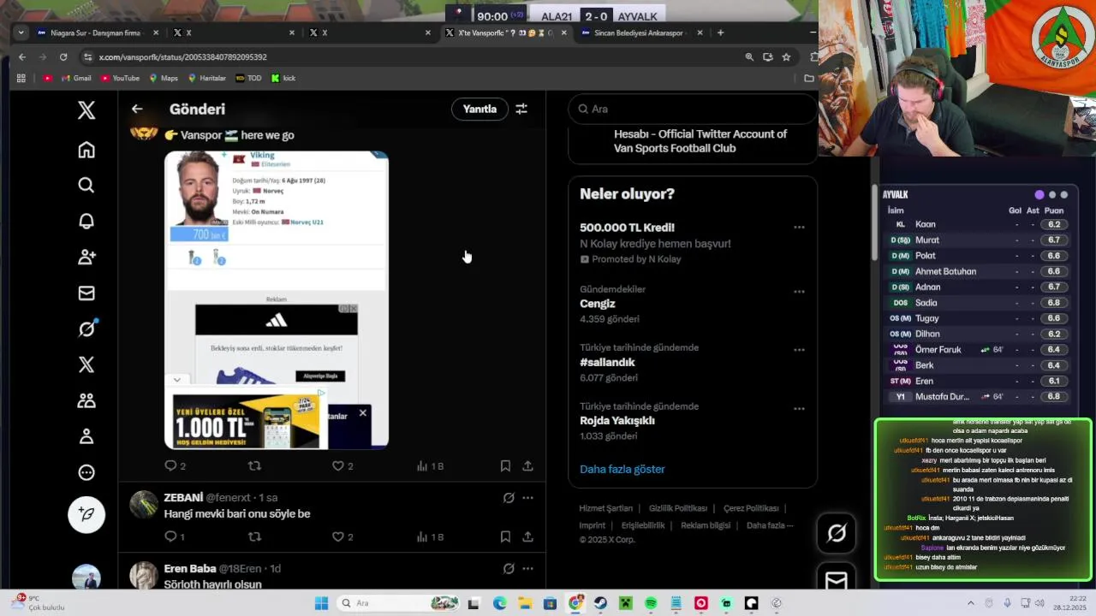Expand the chevron below the Adidas ad image
The height and width of the screenshot is (616, 1096).
tap(177, 380)
